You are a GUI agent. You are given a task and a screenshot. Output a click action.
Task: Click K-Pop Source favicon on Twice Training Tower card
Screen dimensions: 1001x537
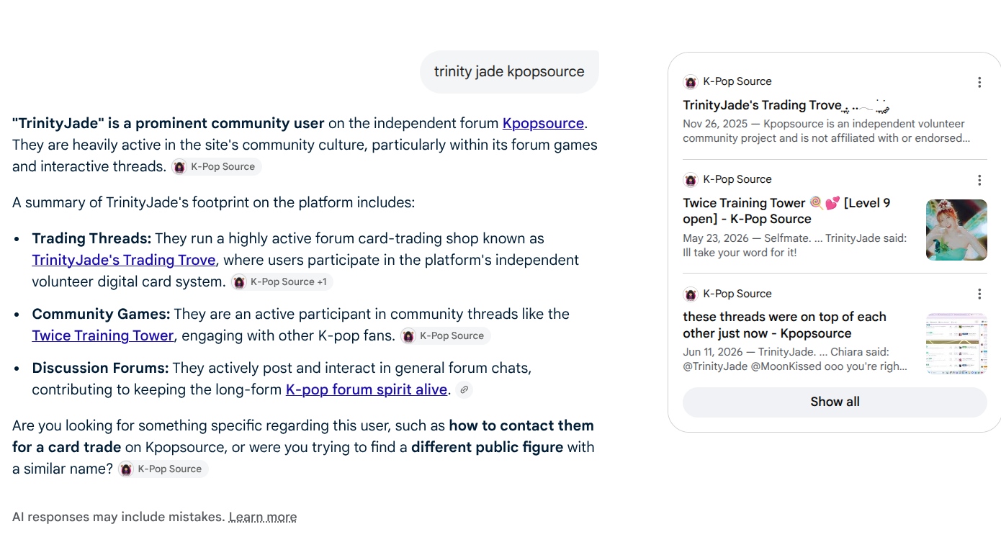[x=691, y=180]
